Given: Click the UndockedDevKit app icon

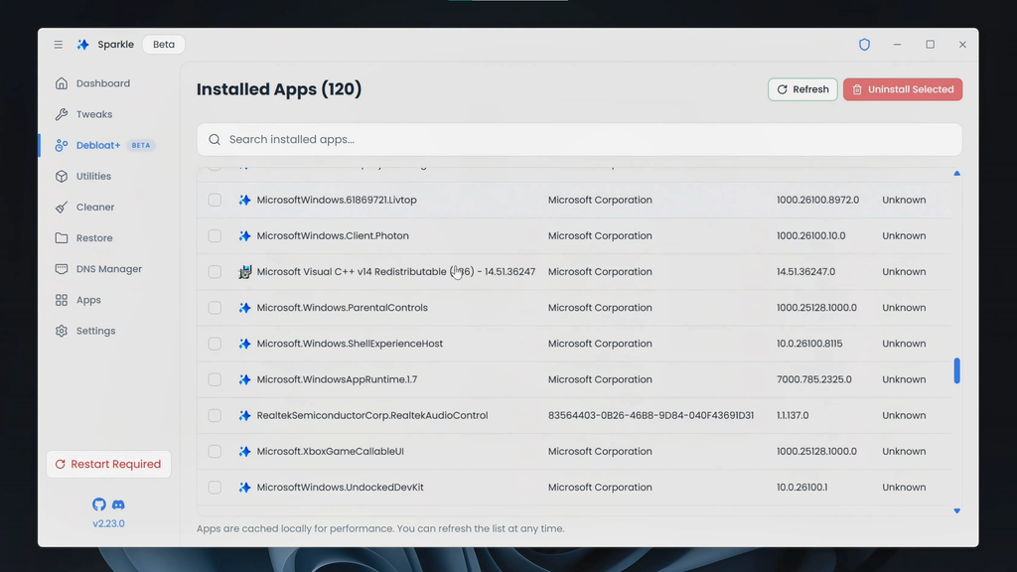Looking at the screenshot, I should tap(244, 487).
